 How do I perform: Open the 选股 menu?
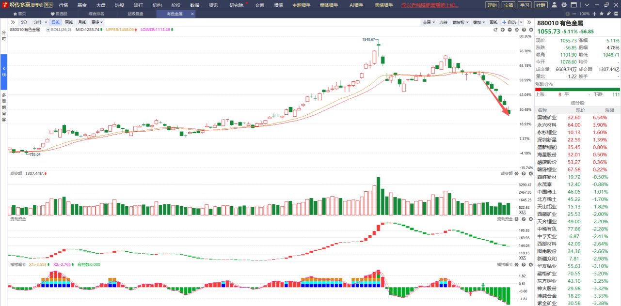119,5
